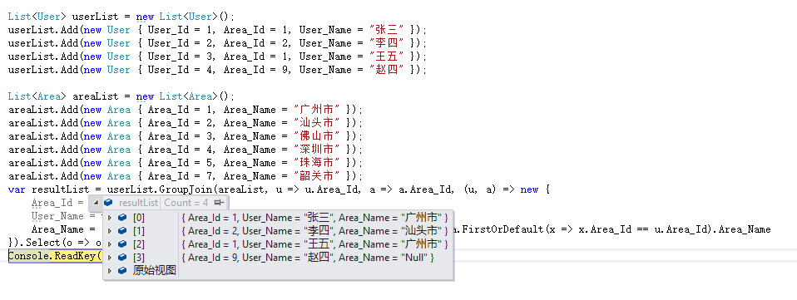Click the value with User_Name = "王五" in datatip

(314, 244)
